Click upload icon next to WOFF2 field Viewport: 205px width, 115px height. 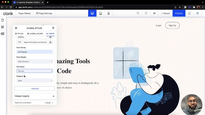[50, 37]
